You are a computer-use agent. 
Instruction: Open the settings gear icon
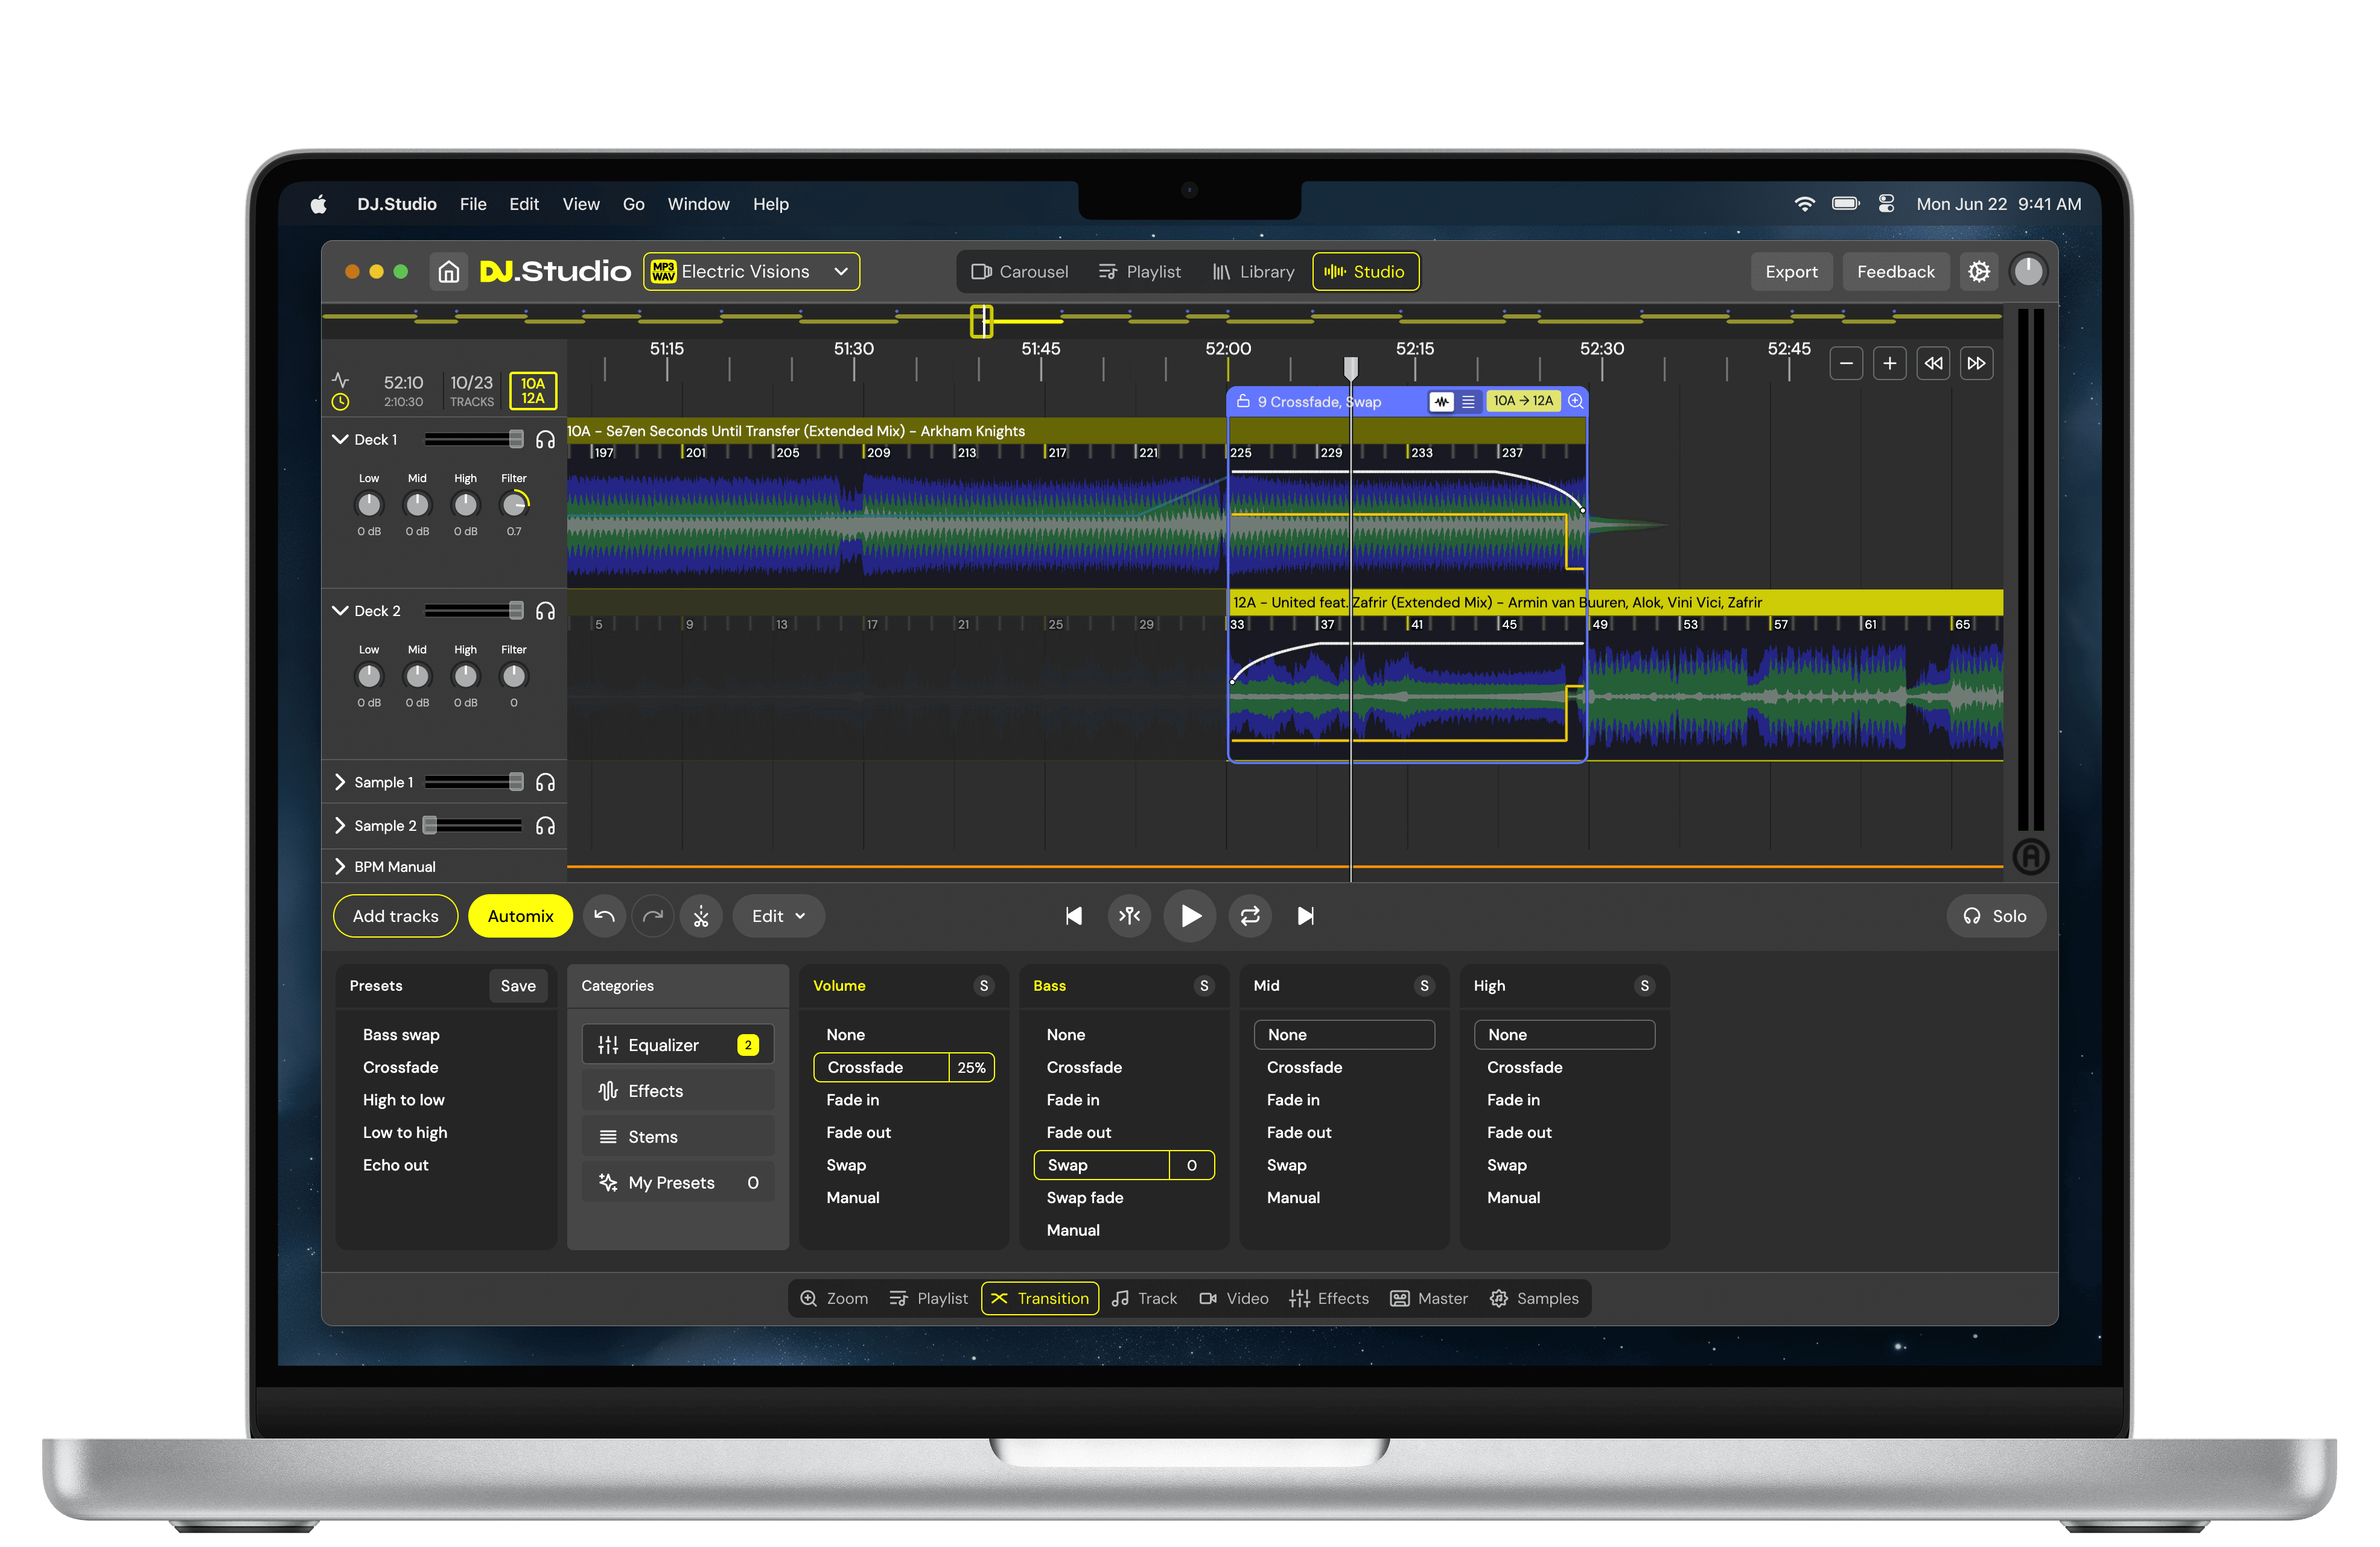[1978, 271]
